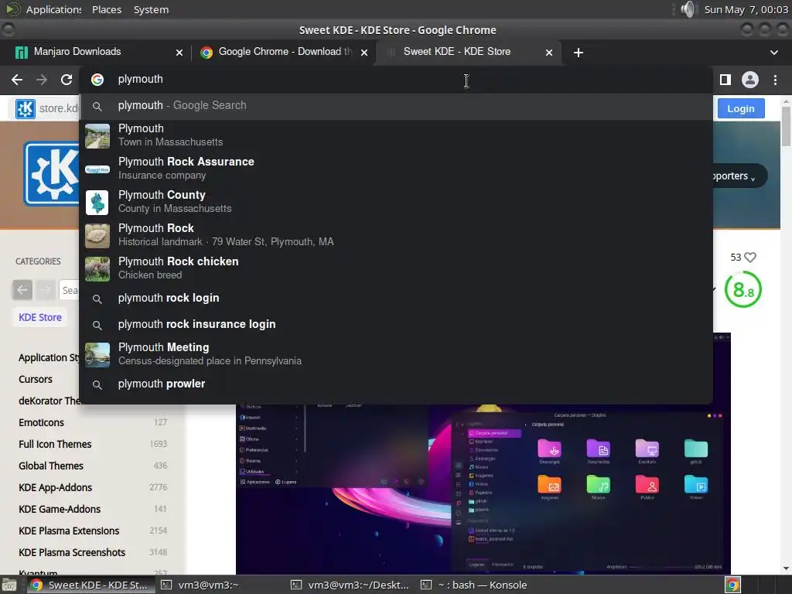Close the Manjaro Downloads tab
The height and width of the screenshot is (594, 792).
point(179,53)
